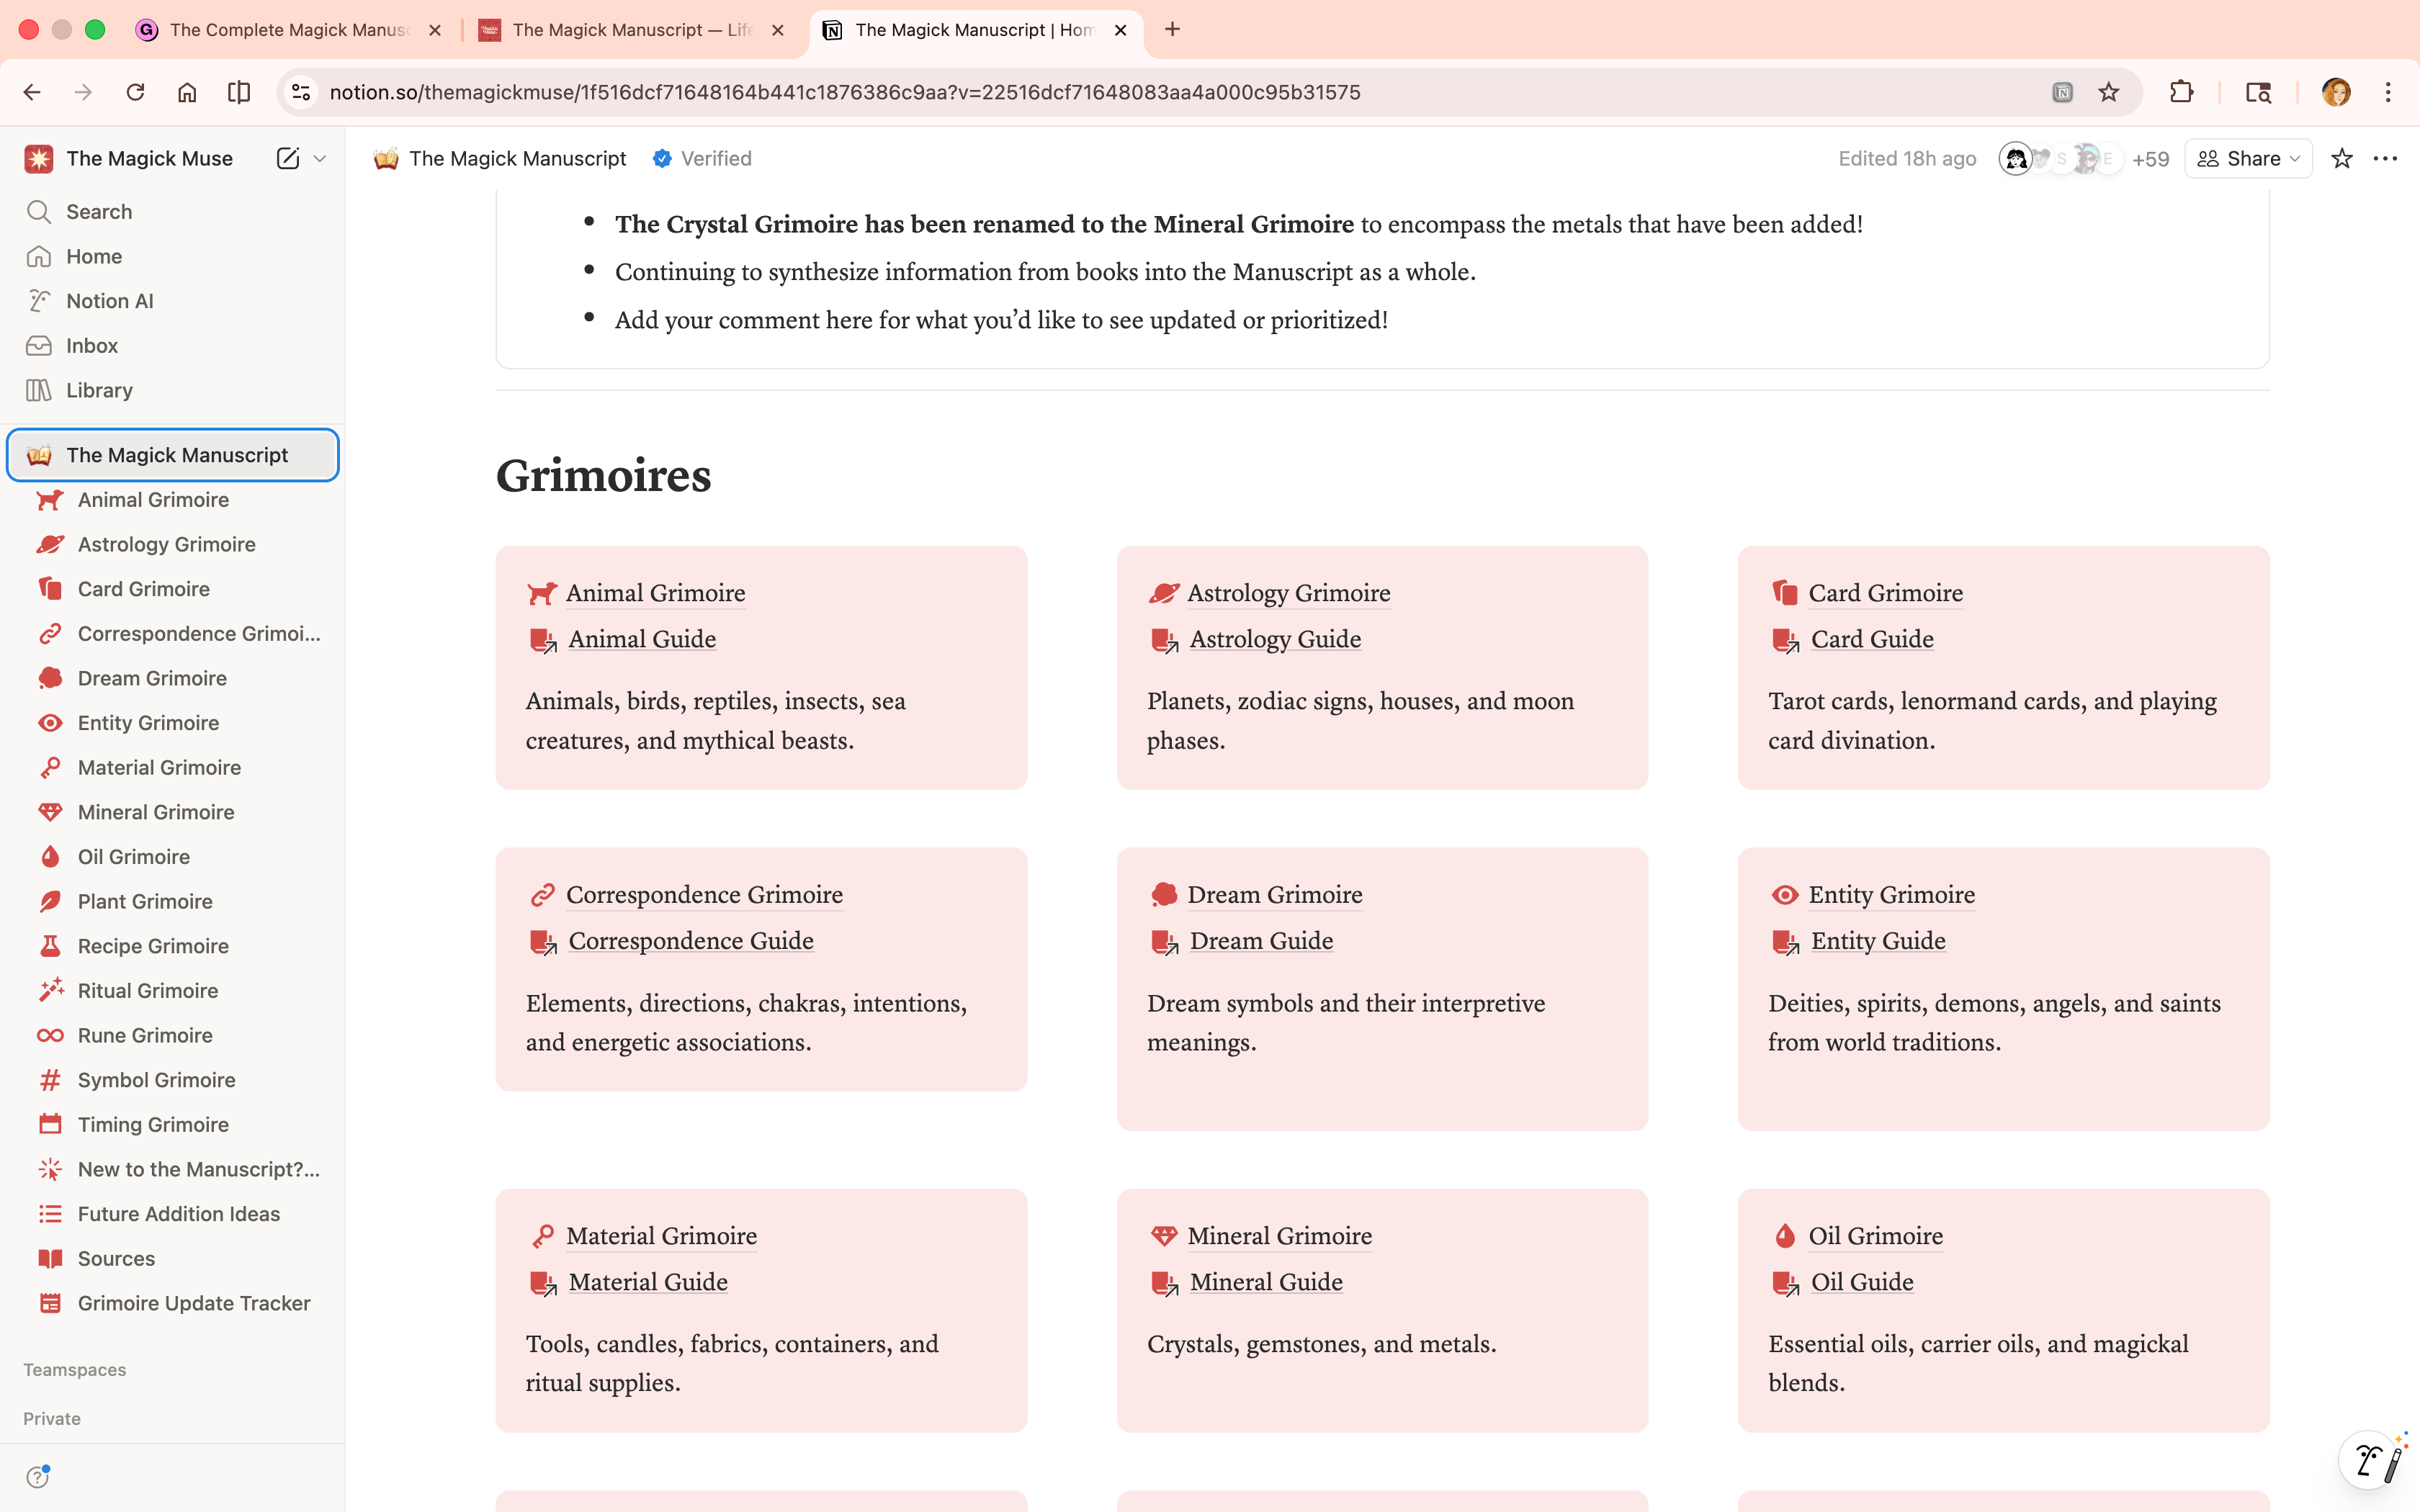Expand The Magick Muse workspace dropdown chevron
This screenshot has height=1512, width=2420.
(x=320, y=158)
